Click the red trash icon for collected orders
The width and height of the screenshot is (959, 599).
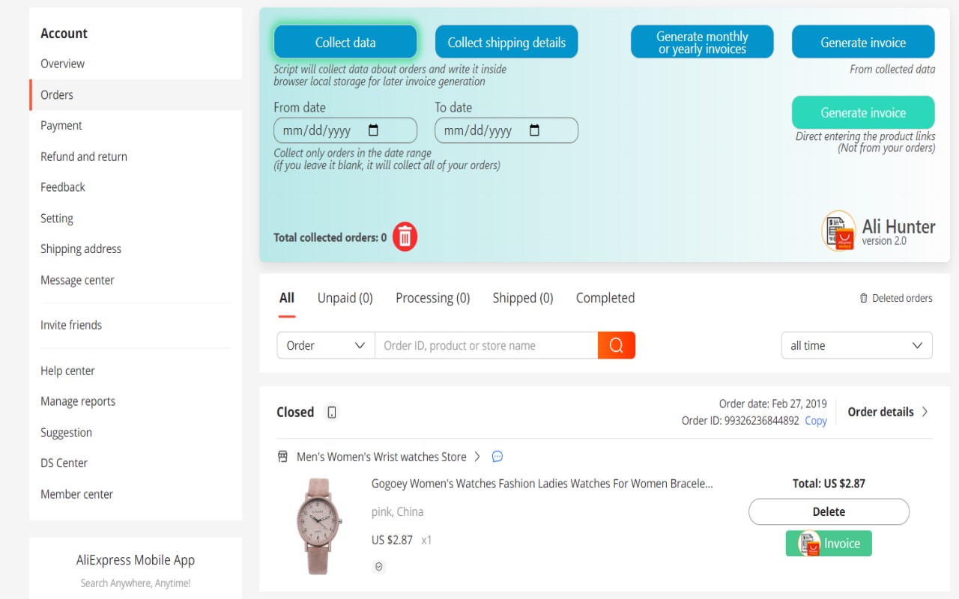click(x=405, y=237)
